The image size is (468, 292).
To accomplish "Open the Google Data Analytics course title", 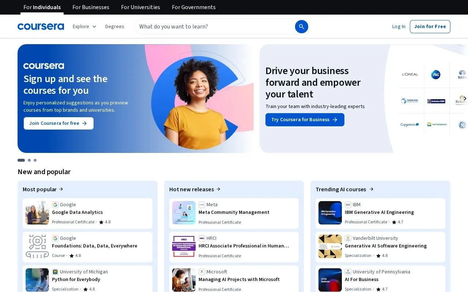I will 77,212.
